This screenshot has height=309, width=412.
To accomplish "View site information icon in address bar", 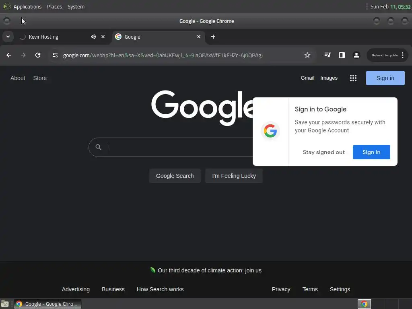I will pyautogui.click(x=55, y=55).
